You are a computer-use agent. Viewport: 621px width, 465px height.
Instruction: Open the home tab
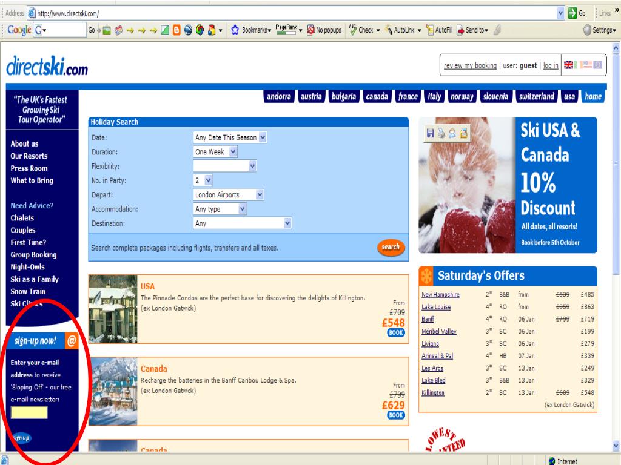593,96
